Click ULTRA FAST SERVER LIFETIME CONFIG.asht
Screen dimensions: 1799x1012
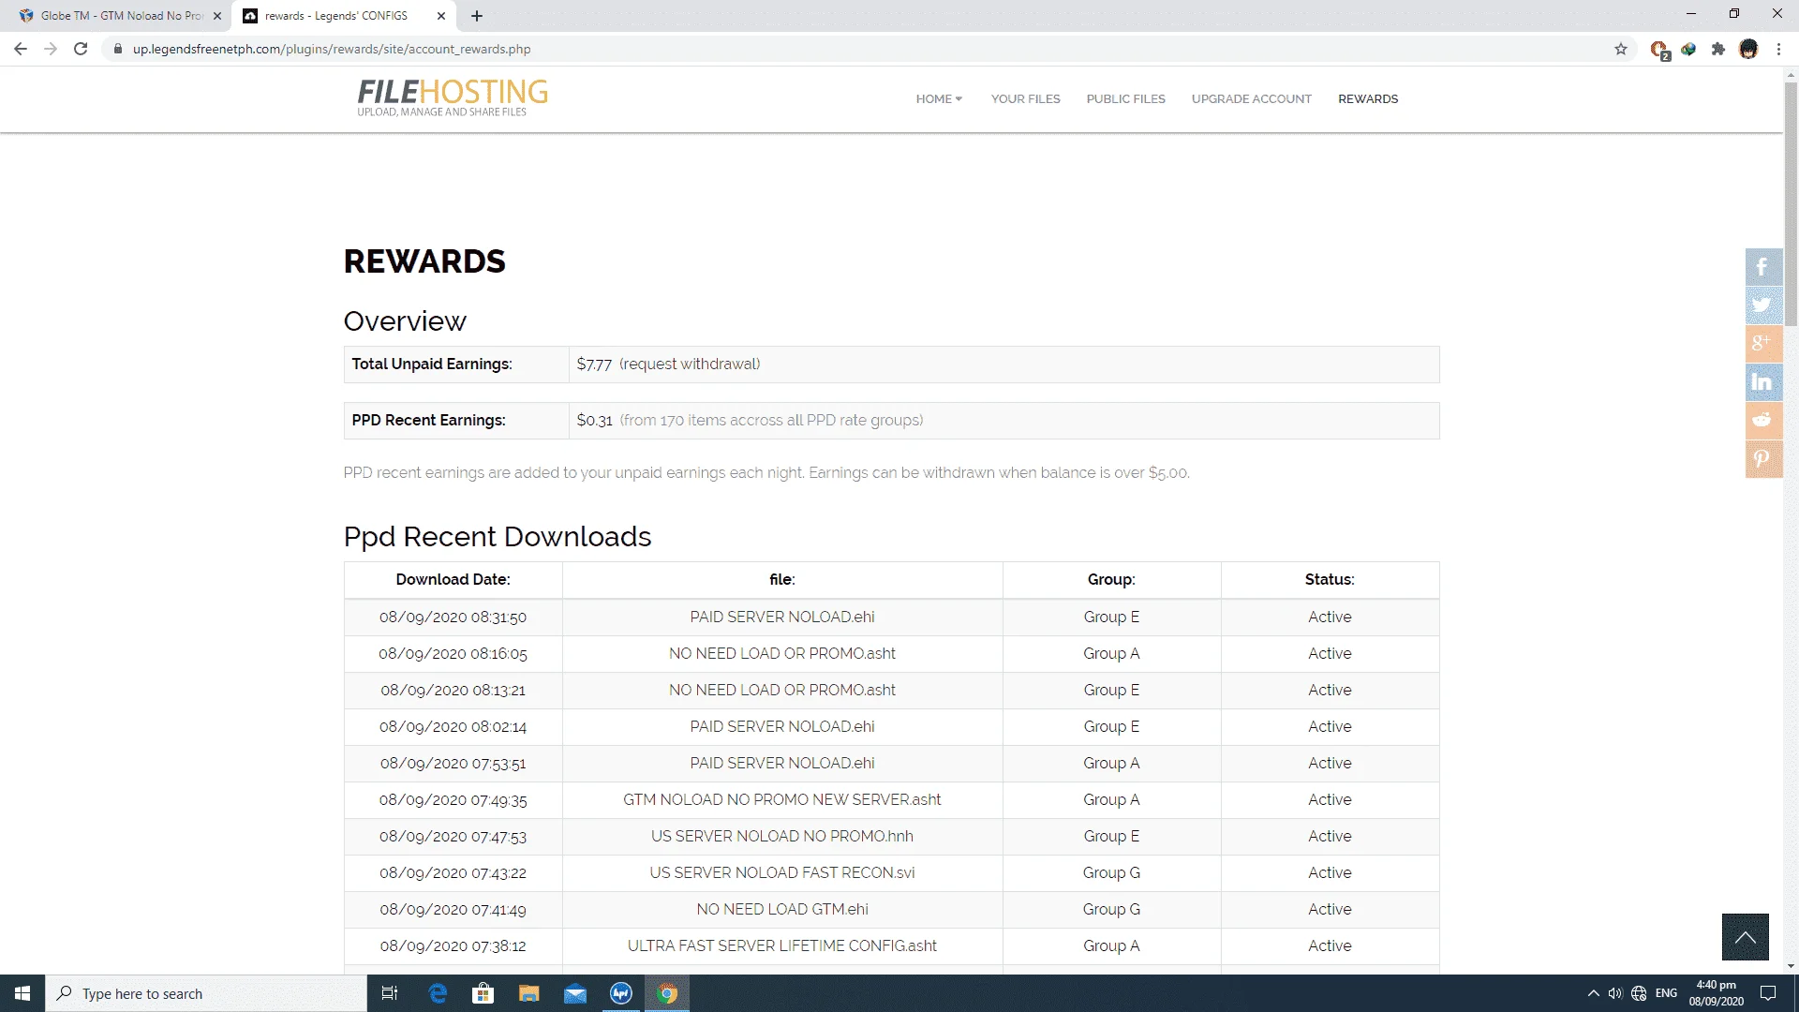782,945
